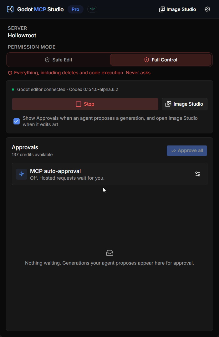Click the empty inbox tray icon
This screenshot has width=219, height=337.
(x=109, y=253)
